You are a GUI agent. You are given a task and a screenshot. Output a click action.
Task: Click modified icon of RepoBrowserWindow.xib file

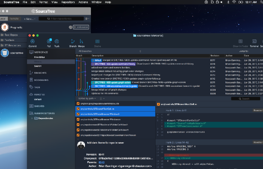[x=78, y=104]
